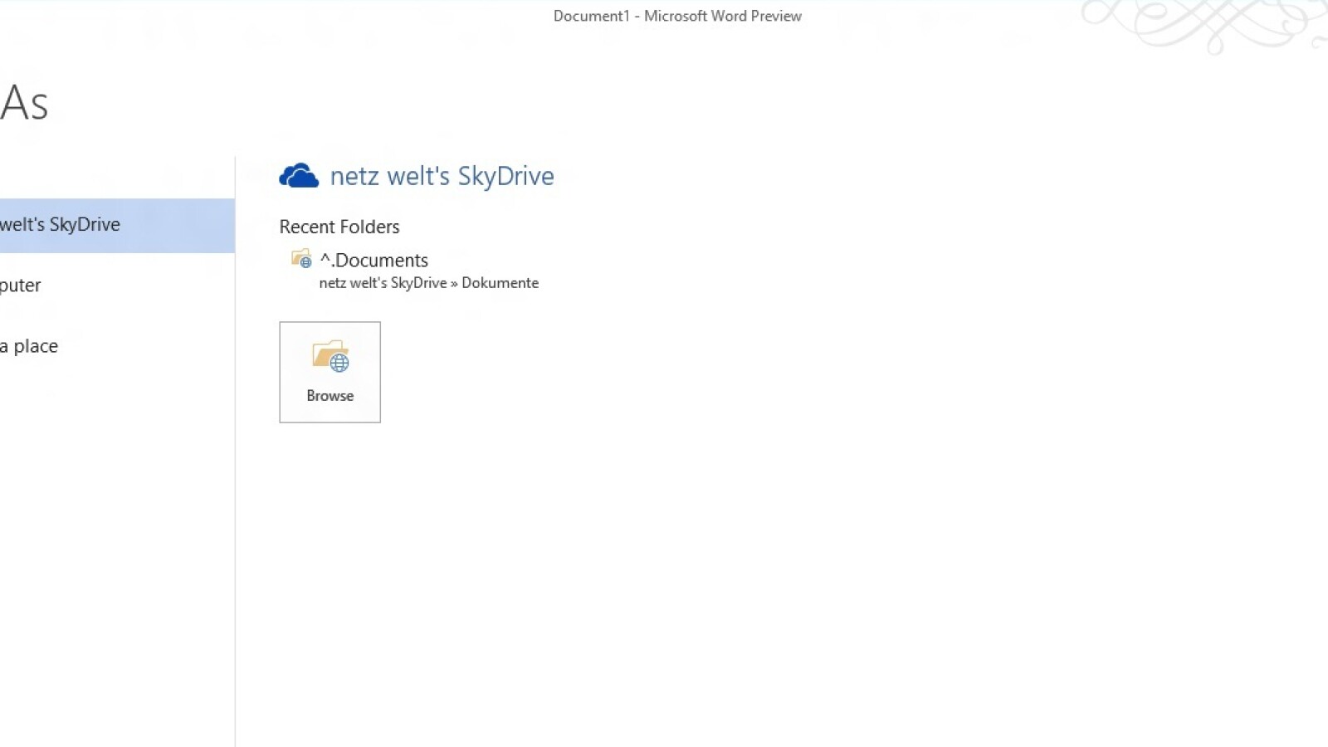
Task: Click the Browse tile
Action: click(x=329, y=372)
